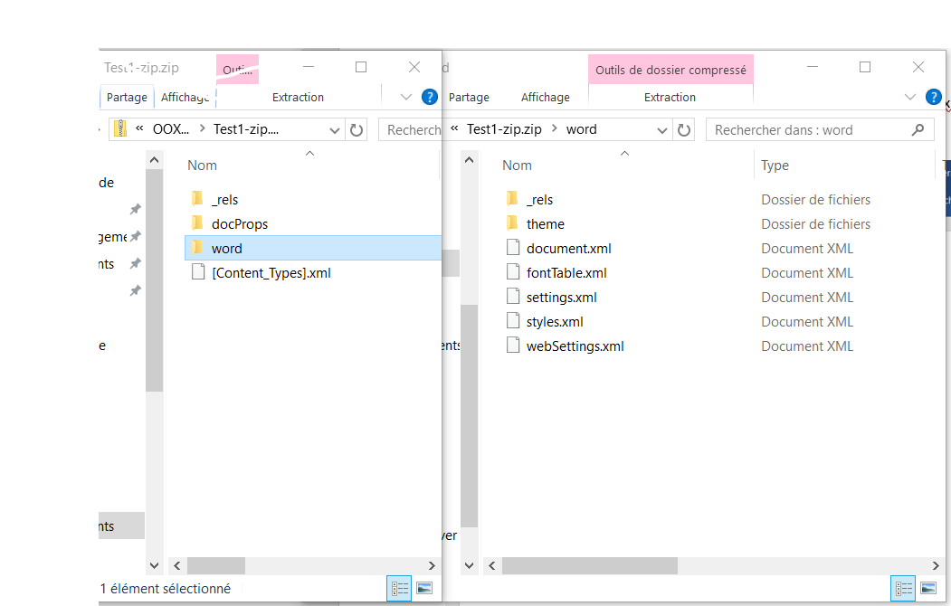
Task: Unpin the second pinned Quick Access entry
Action: pos(136,236)
